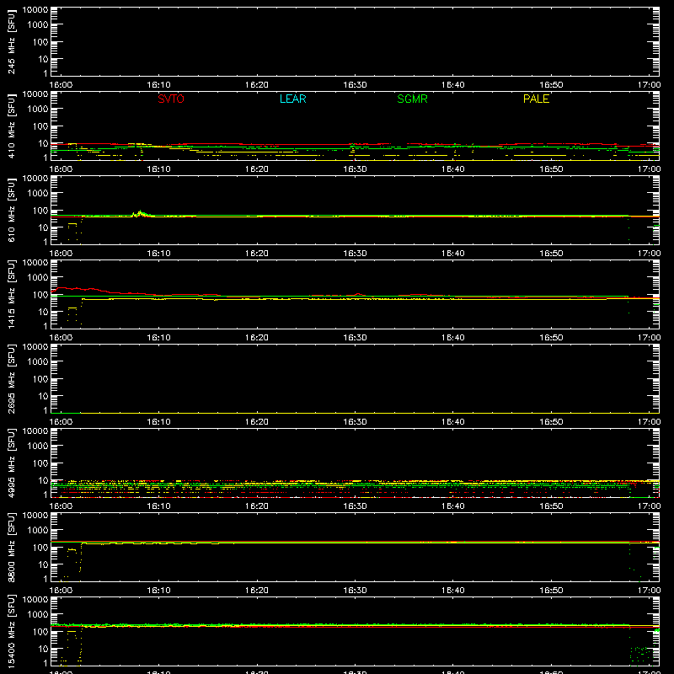
Task: Select the "1415 MHz [SFU]" axis title
Action: click(x=11, y=294)
